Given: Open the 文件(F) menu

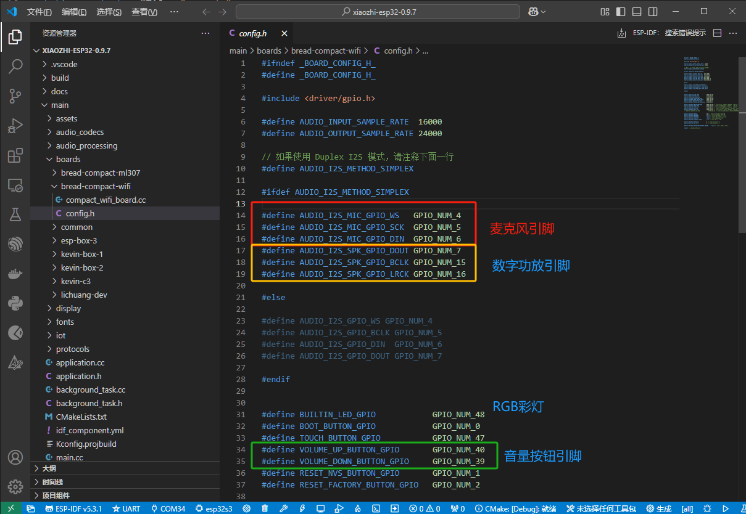Looking at the screenshot, I should [x=39, y=12].
